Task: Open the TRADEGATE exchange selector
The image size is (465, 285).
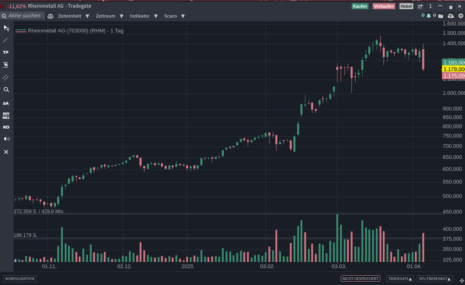Action: pyautogui.click(x=400, y=279)
